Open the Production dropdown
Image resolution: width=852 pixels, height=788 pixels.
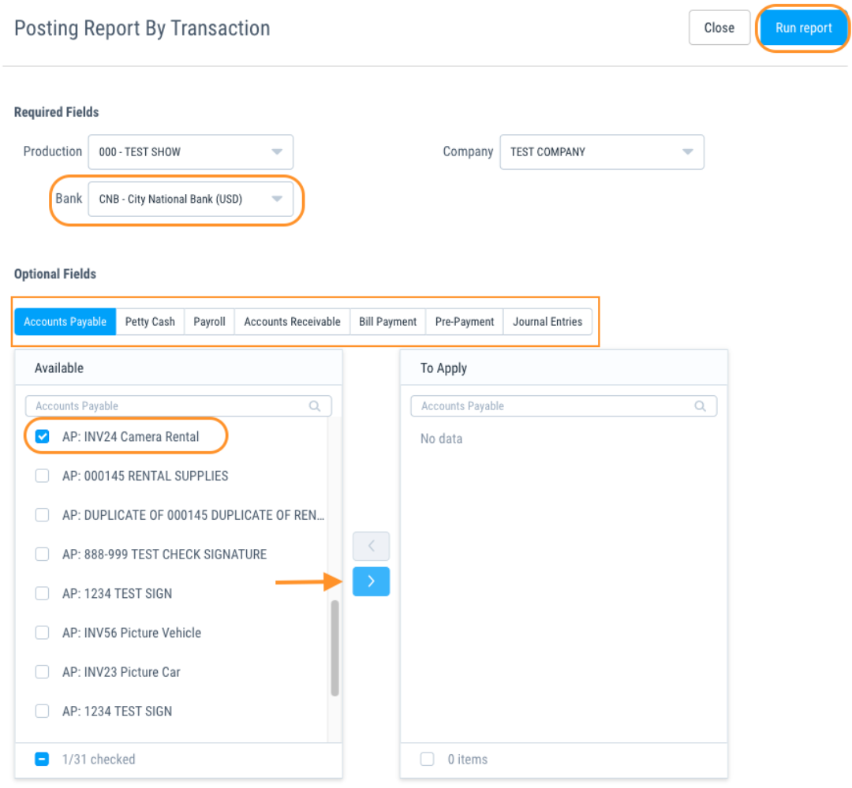(x=191, y=151)
